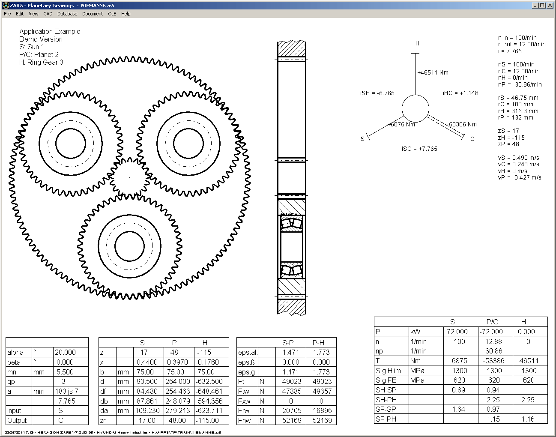
Task: Click the upper-left planet gear hub
Action: click(x=71, y=144)
